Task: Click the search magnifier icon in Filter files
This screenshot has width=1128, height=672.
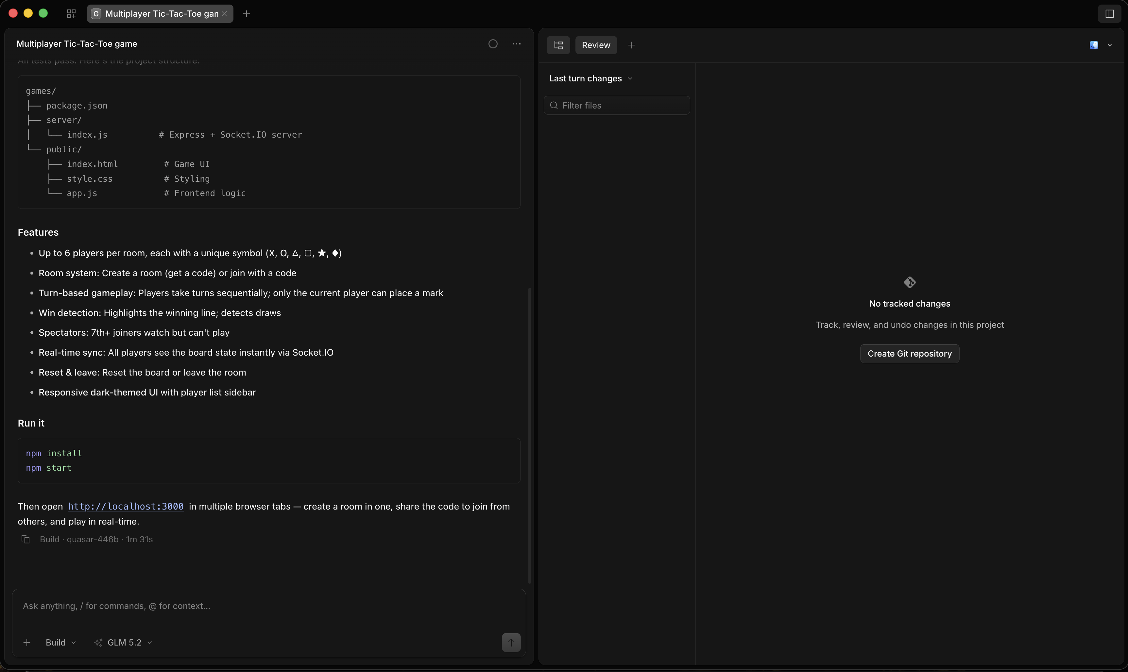Action: [x=553, y=105]
